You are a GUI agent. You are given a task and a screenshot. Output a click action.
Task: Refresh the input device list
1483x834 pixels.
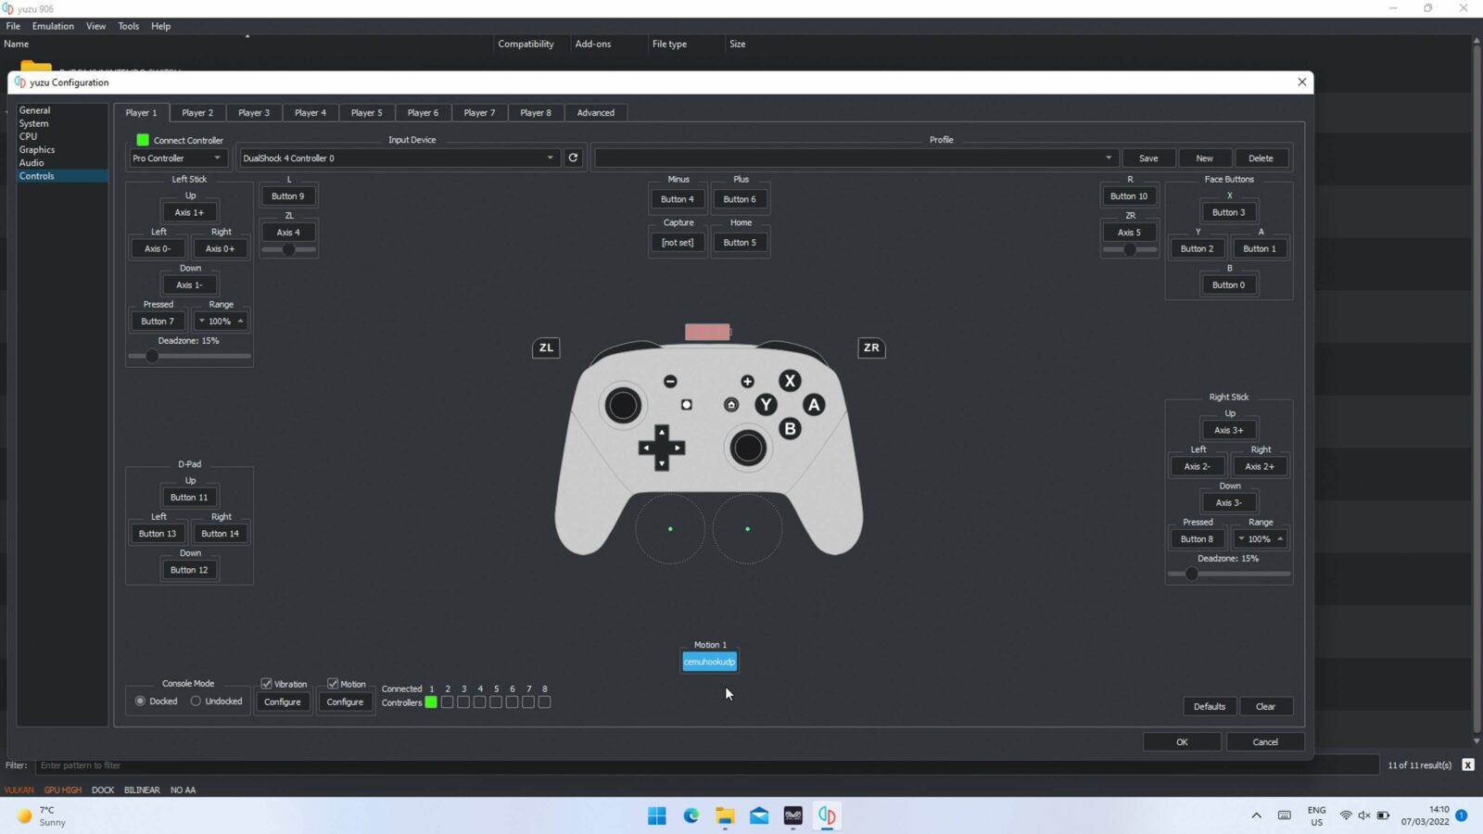[x=573, y=158]
